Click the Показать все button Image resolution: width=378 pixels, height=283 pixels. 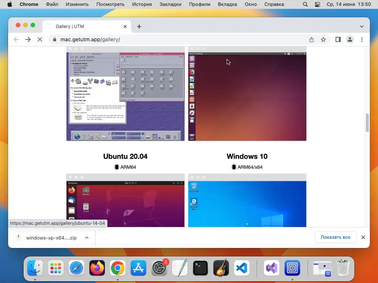[x=335, y=237]
